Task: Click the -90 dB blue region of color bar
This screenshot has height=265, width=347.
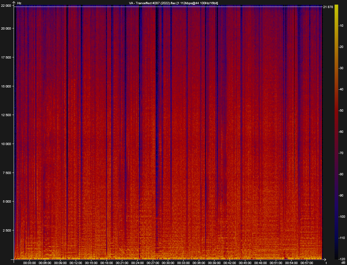Action: (x=336, y=195)
